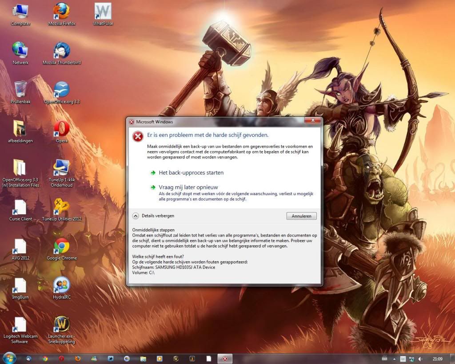Select the TuneUp 1-klik Onderhoud shortcut

pos(62,173)
